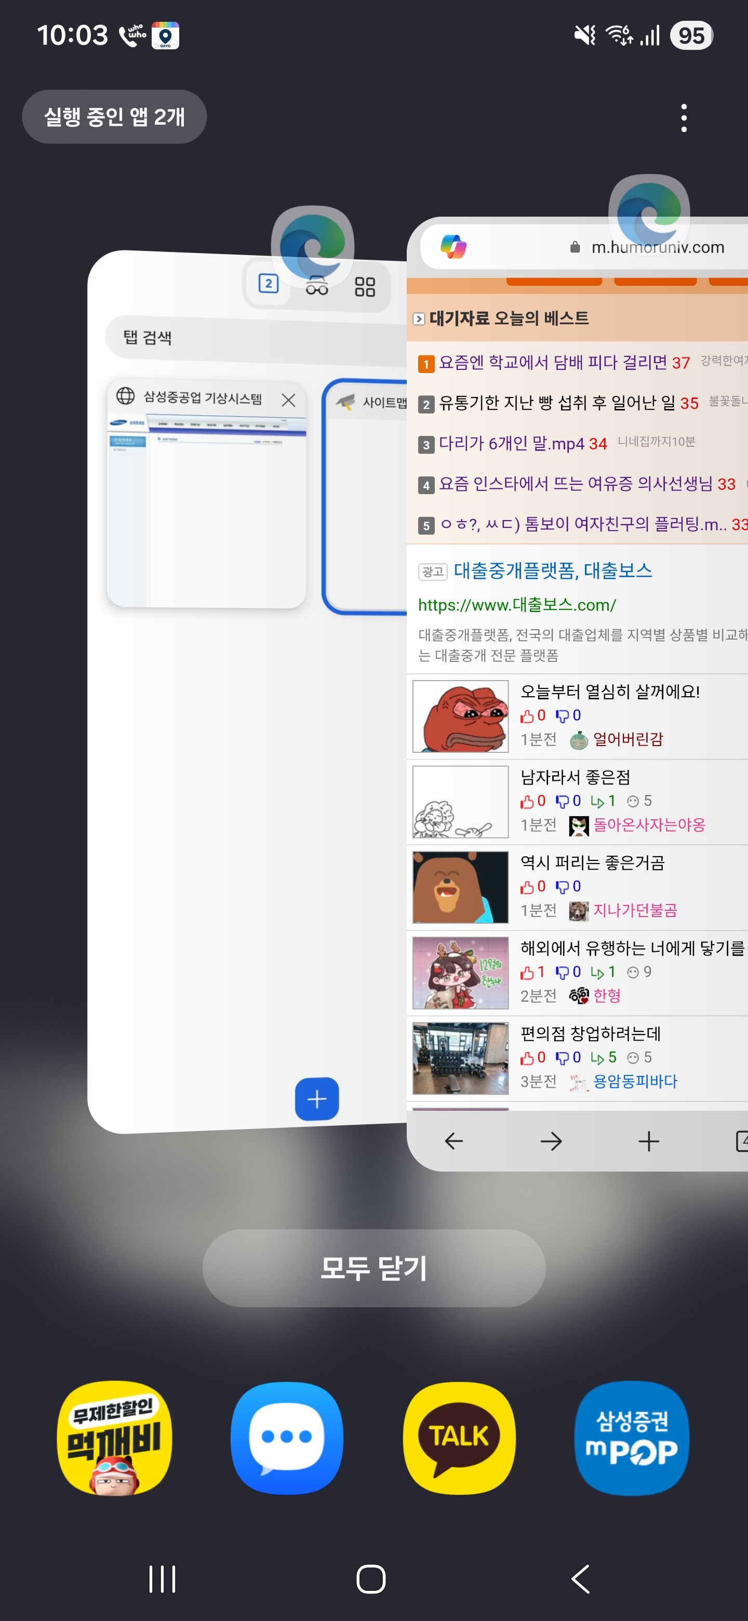The width and height of the screenshot is (748, 1621).
Task: Launch KakaoTalk app from dock
Action: 459,1438
